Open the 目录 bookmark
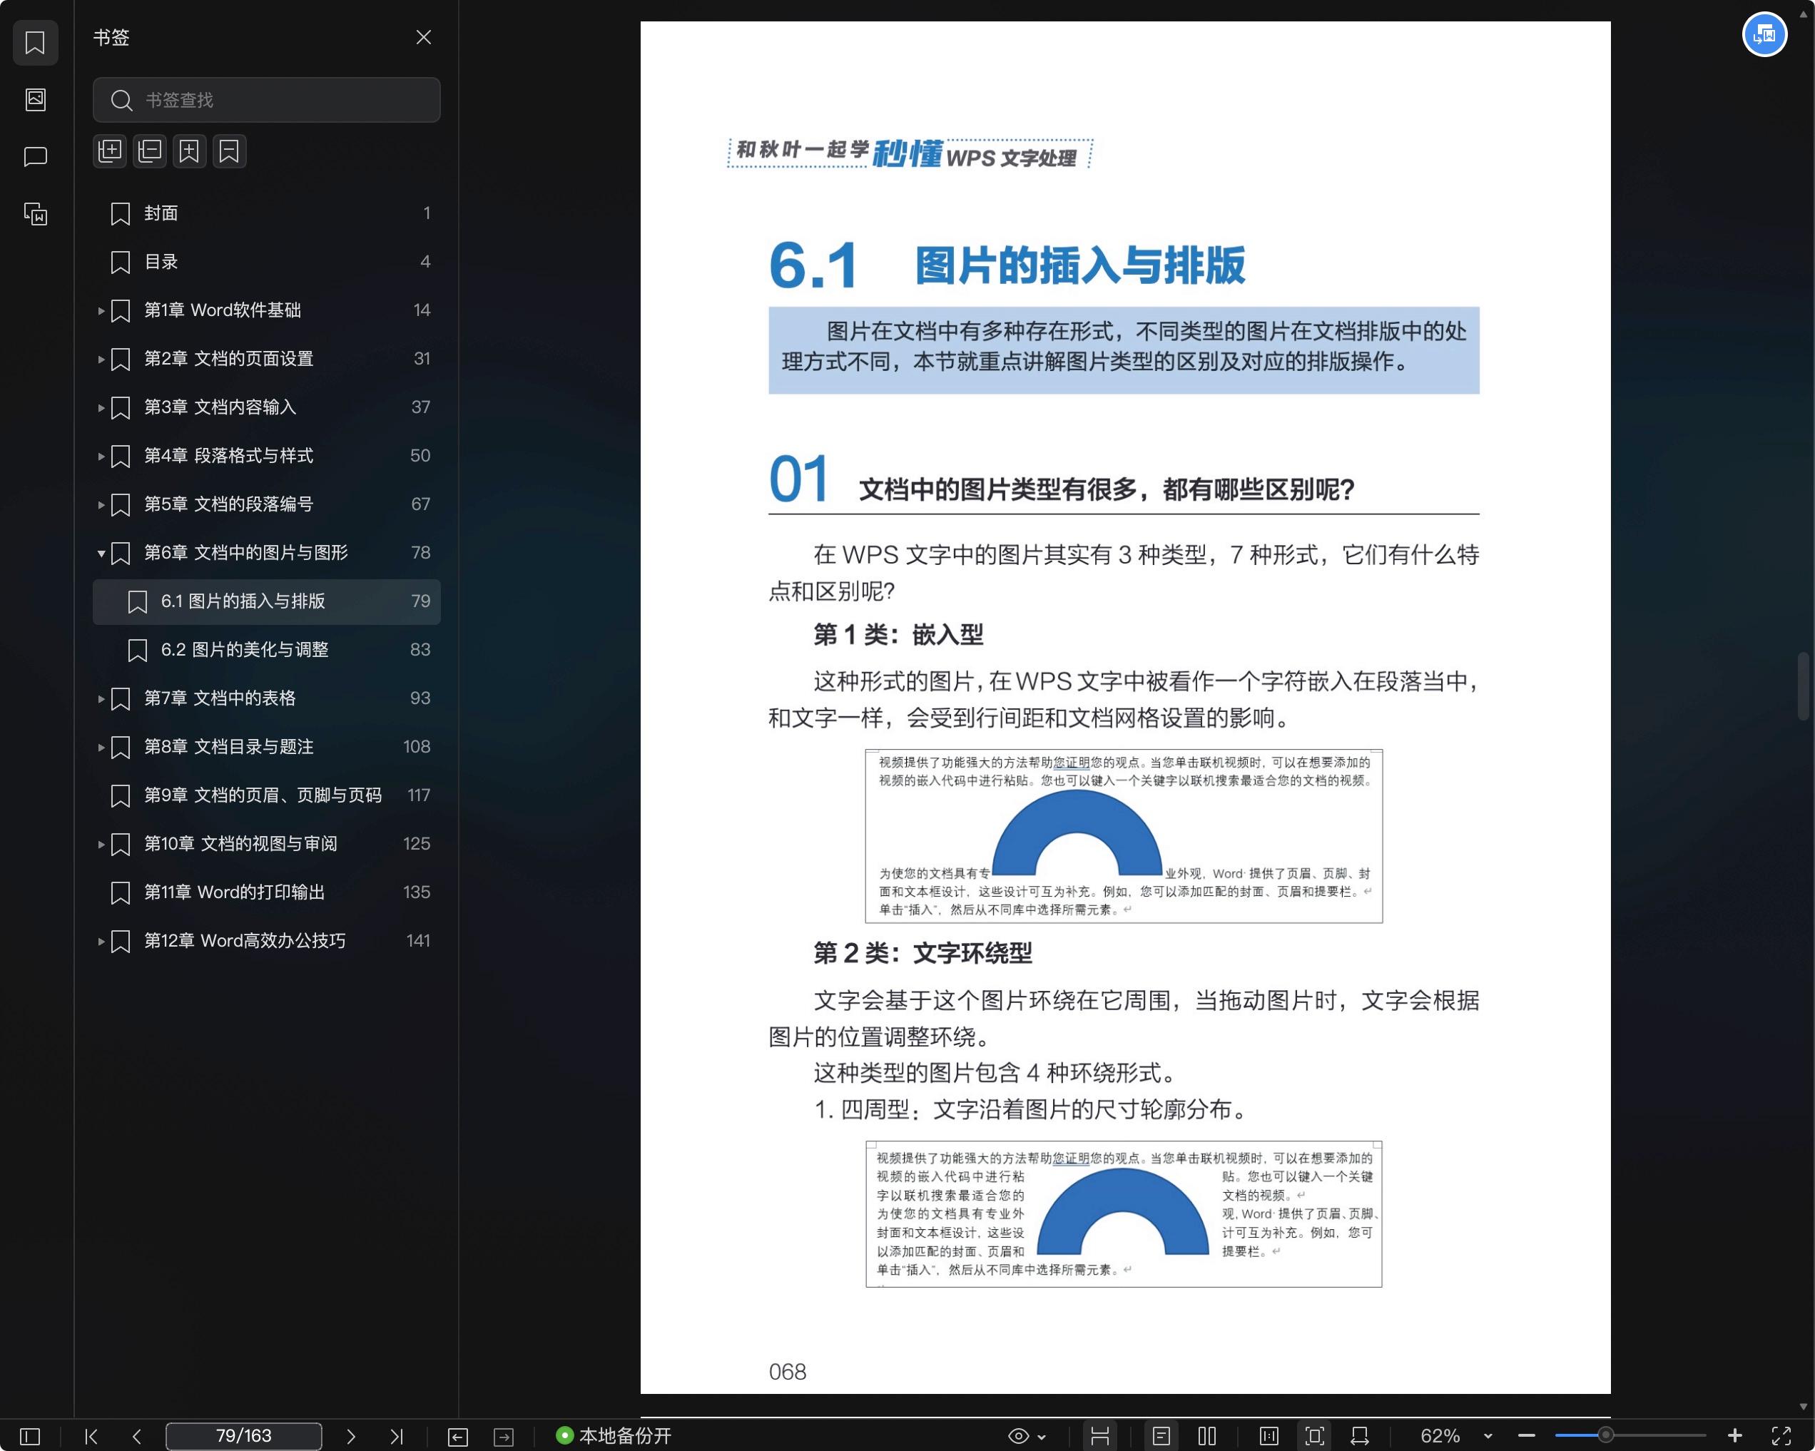1815x1451 pixels. [x=266, y=262]
